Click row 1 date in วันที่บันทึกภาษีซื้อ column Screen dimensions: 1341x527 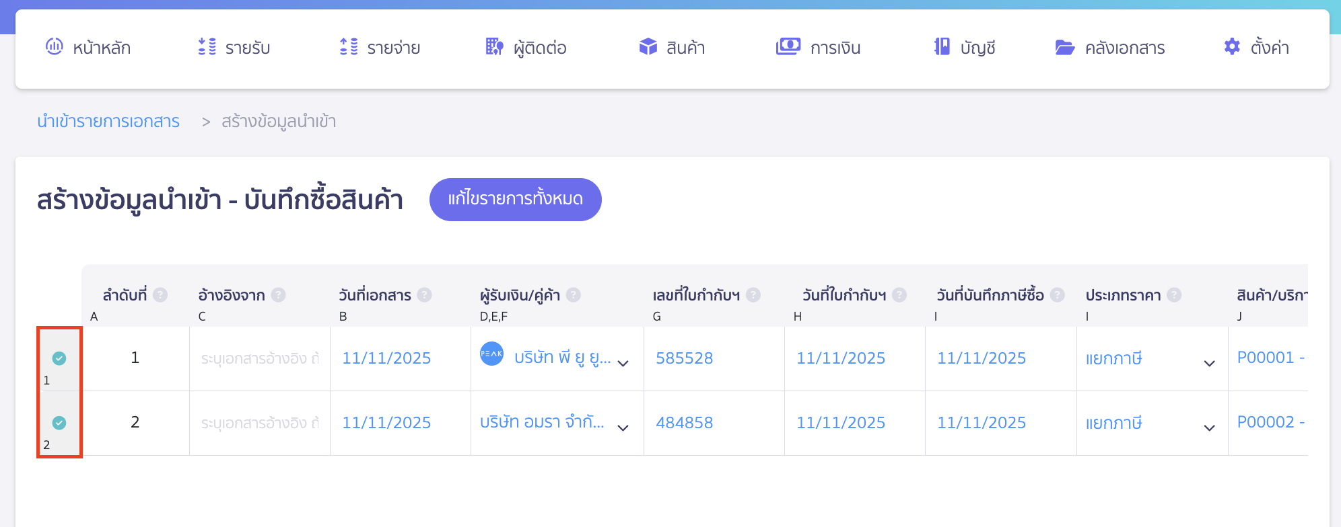tap(982, 358)
